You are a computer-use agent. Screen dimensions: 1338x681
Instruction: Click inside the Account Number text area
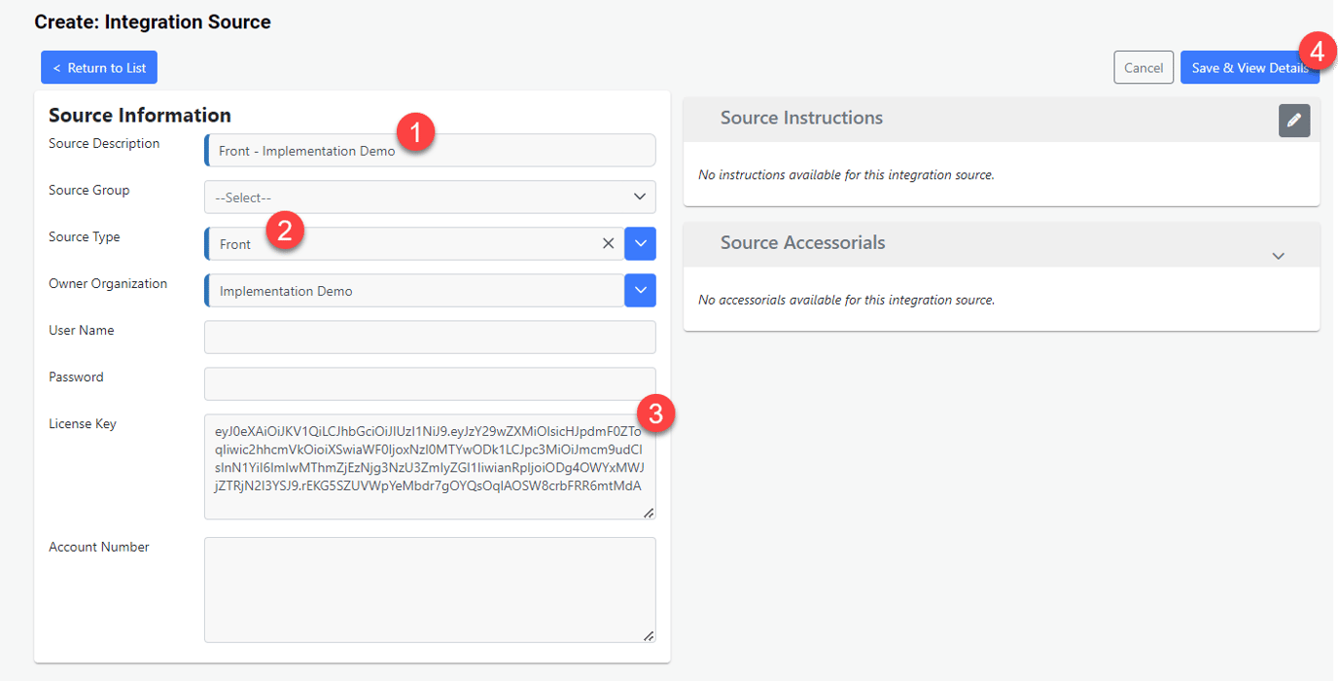pyautogui.click(x=430, y=591)
